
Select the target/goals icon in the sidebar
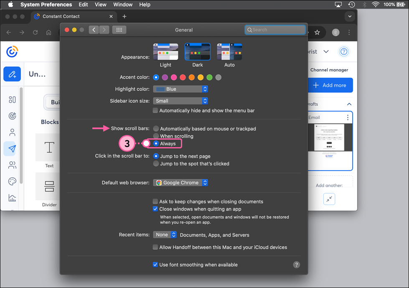pyautogui.click(x=12, y=116)
